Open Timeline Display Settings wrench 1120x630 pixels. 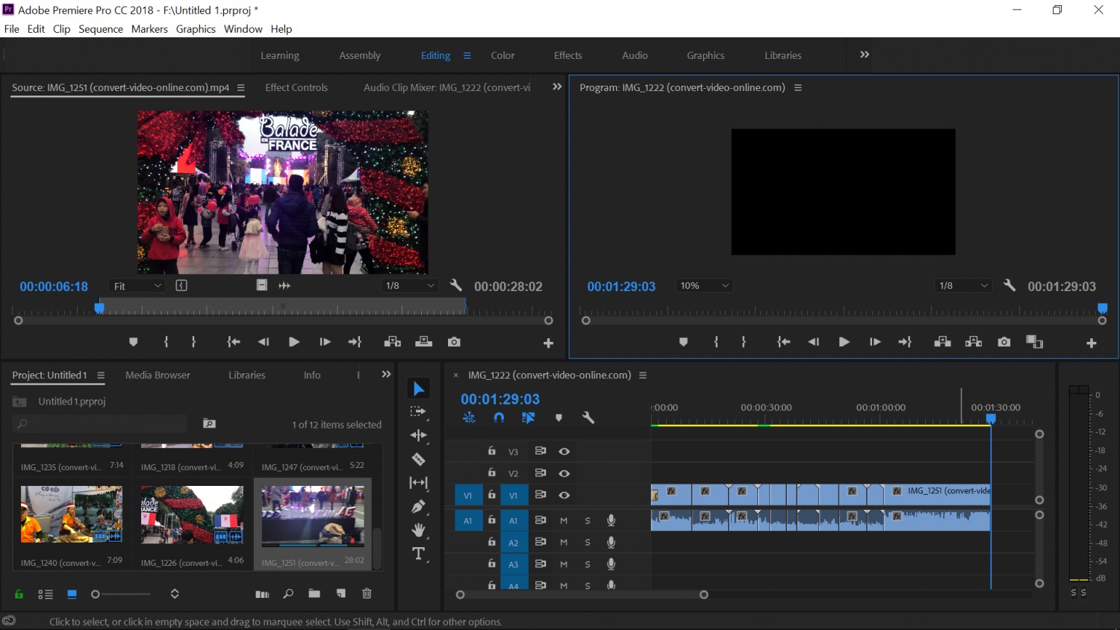tap(588, 418)
